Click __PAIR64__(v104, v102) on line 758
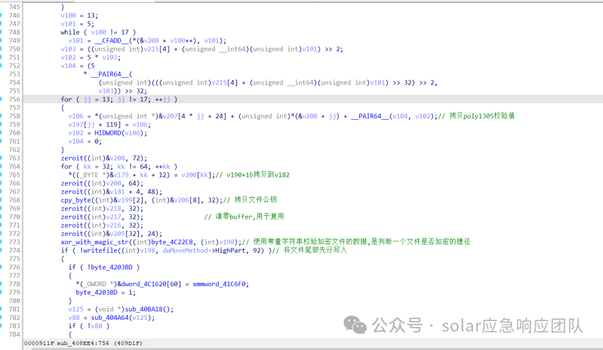 394,116
